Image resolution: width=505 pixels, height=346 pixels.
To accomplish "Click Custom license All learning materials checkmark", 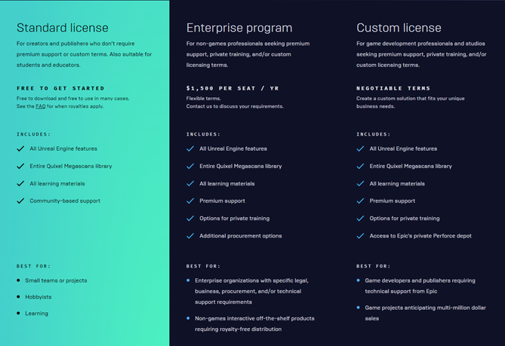I will (x=360, y=184).
